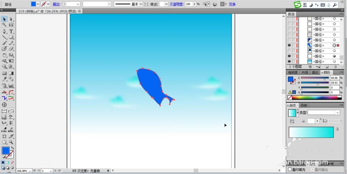Hide the bottom sky gradient path layer
Viewport: 347px width, 174px height.
click(x=289, y=62)
